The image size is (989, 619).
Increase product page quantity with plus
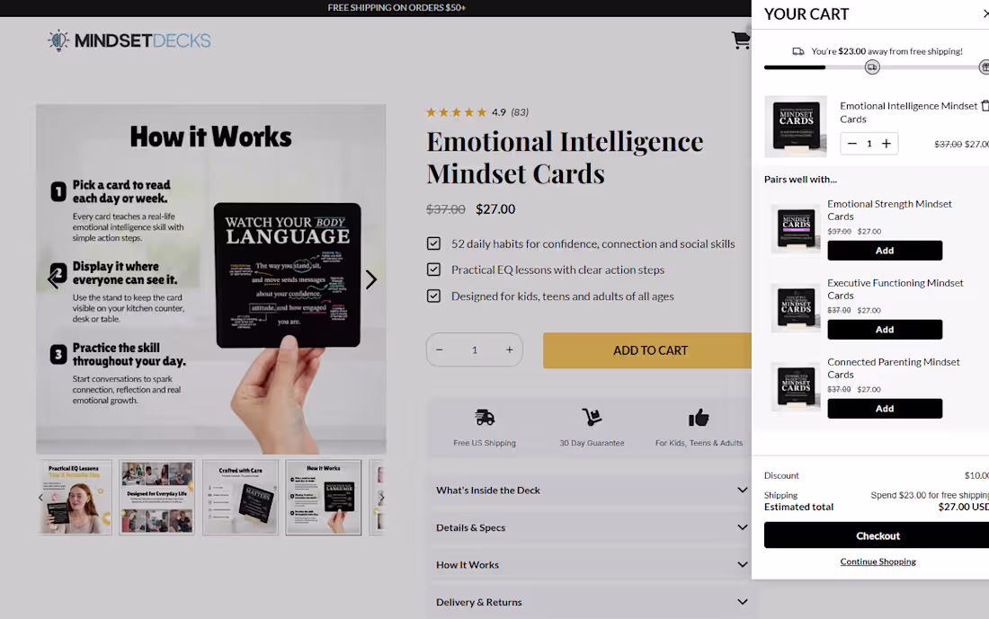coord(509,349)
